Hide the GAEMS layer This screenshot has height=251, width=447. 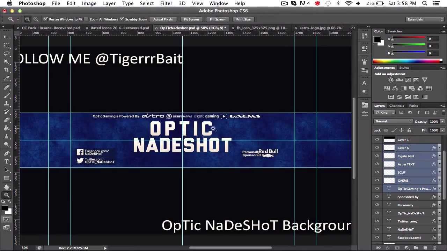pos(377,181)
